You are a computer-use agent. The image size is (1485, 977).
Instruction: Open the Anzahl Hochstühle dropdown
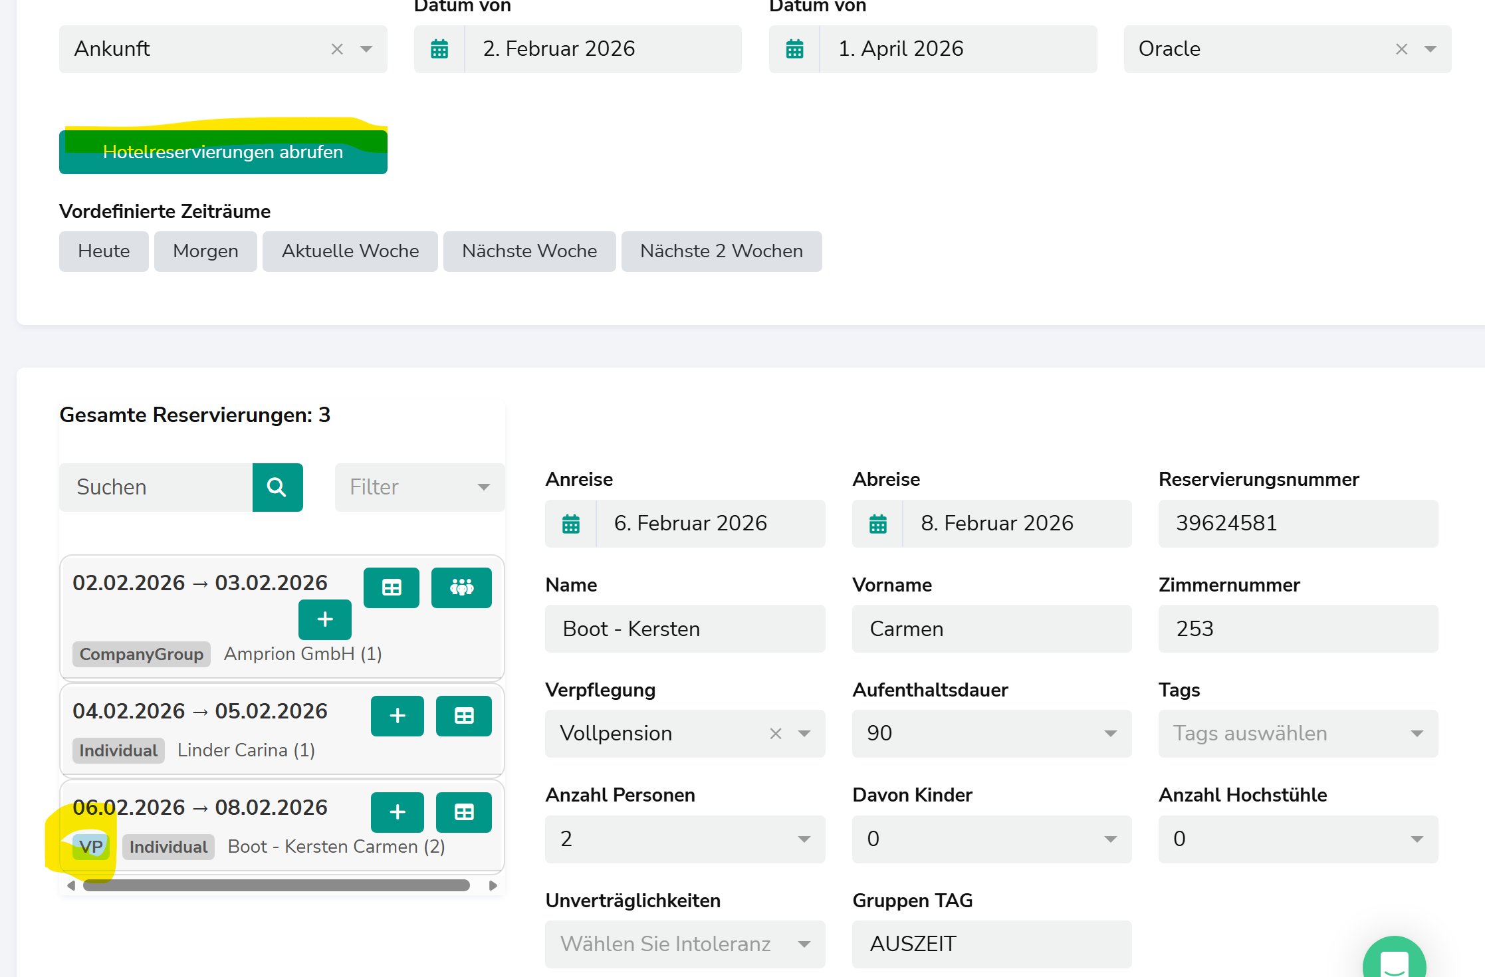coord(1298,839)
